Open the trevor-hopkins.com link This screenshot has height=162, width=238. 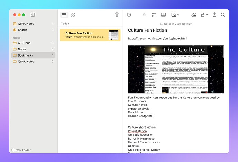coord(157,39)
